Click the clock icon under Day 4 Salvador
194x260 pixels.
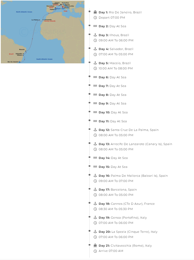point(95,54)
